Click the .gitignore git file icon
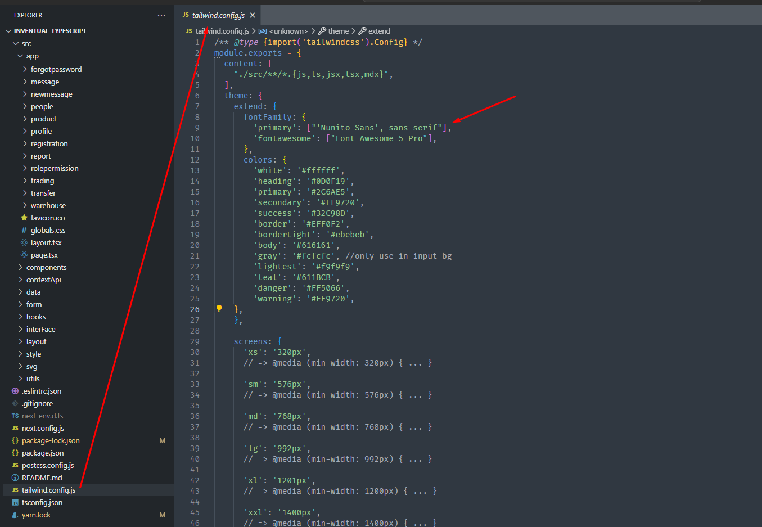The width and height of the screenshot is (762, 527). pyautogui.click(x=15, y=403)
